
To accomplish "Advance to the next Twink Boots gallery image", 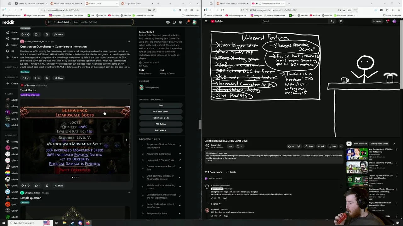I will click(x=127, y=140).
